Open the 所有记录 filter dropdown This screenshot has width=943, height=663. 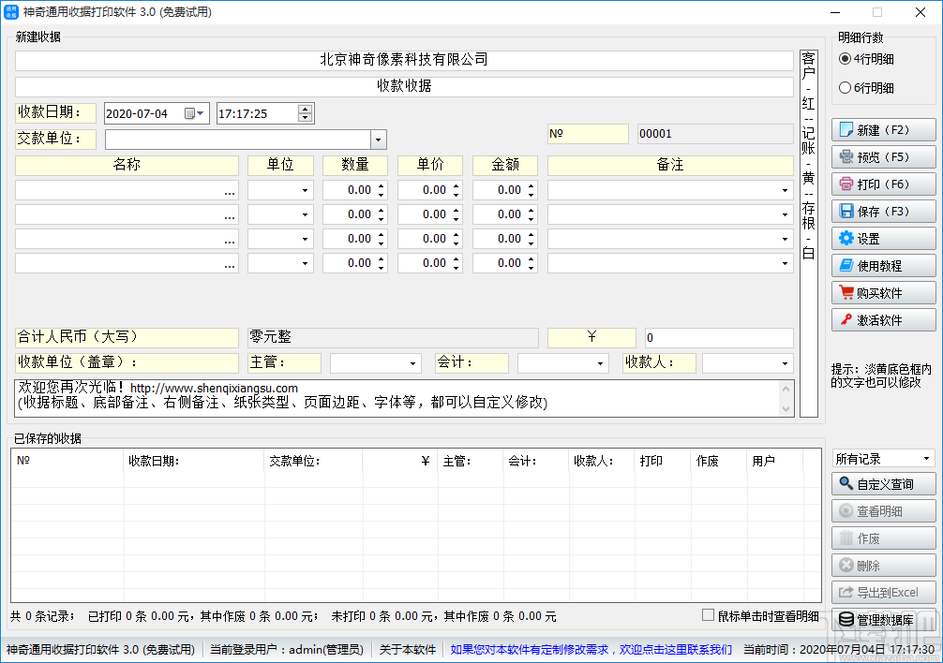(927, 459)
